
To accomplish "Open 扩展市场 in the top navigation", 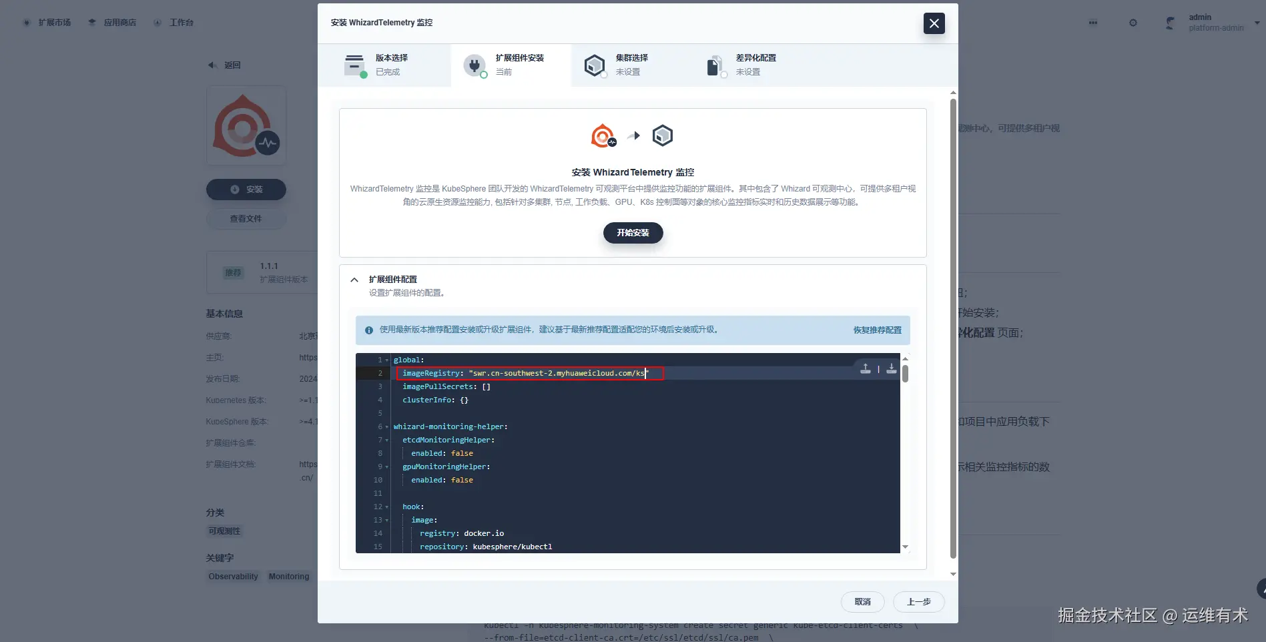I will point(47,23).
